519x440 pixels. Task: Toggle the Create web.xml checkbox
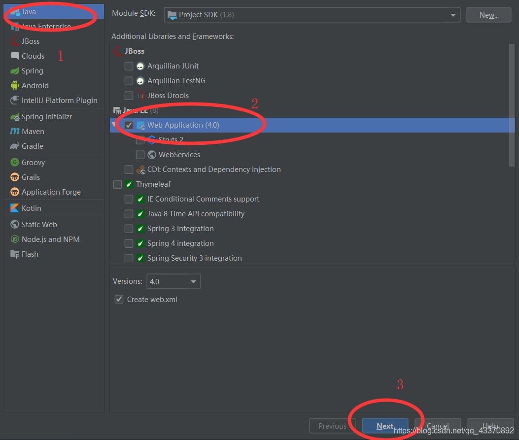point(119,299)
